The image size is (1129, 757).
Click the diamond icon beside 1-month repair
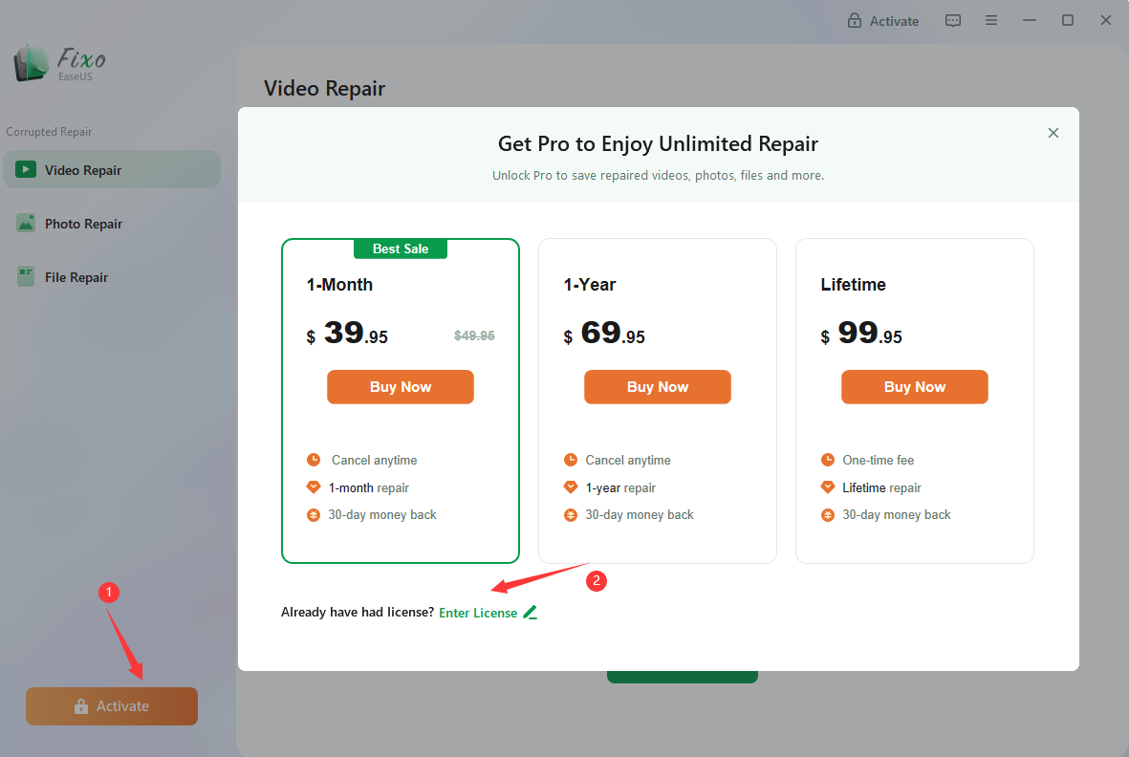[x=314, y=487]
